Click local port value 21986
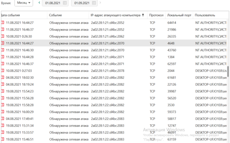The image size is (230, 143). pyautogui.click(x=172, y=29)
